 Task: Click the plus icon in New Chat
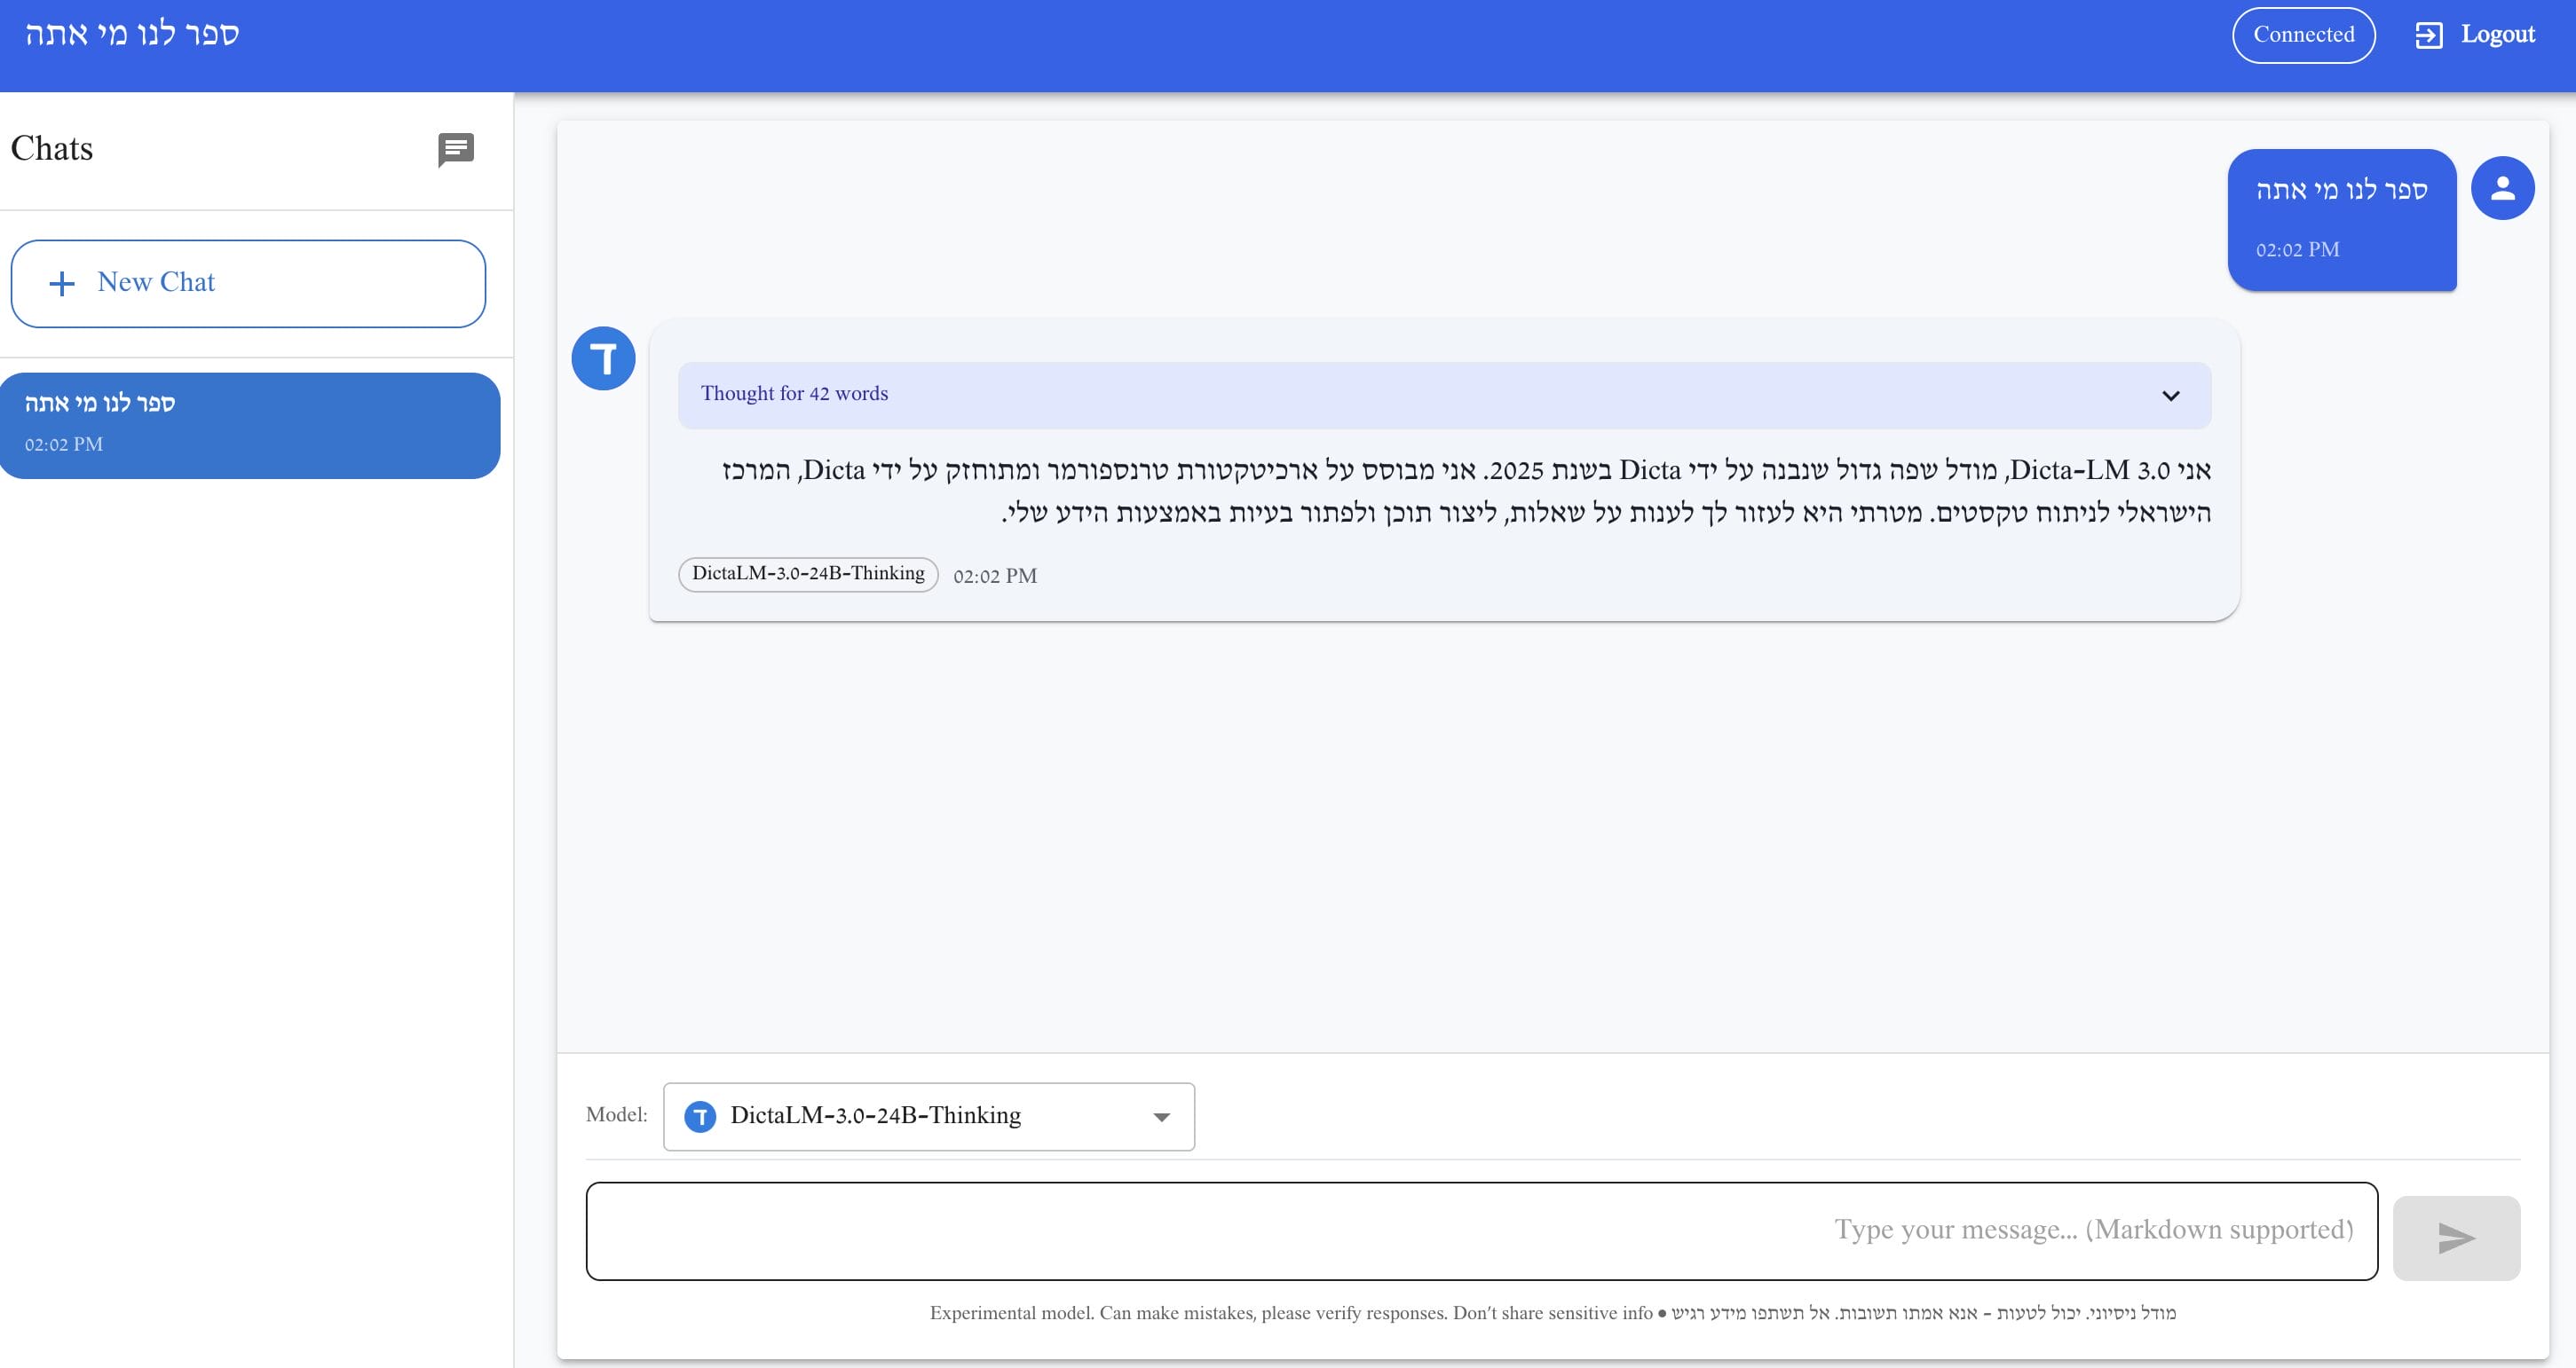pos(62,284)
